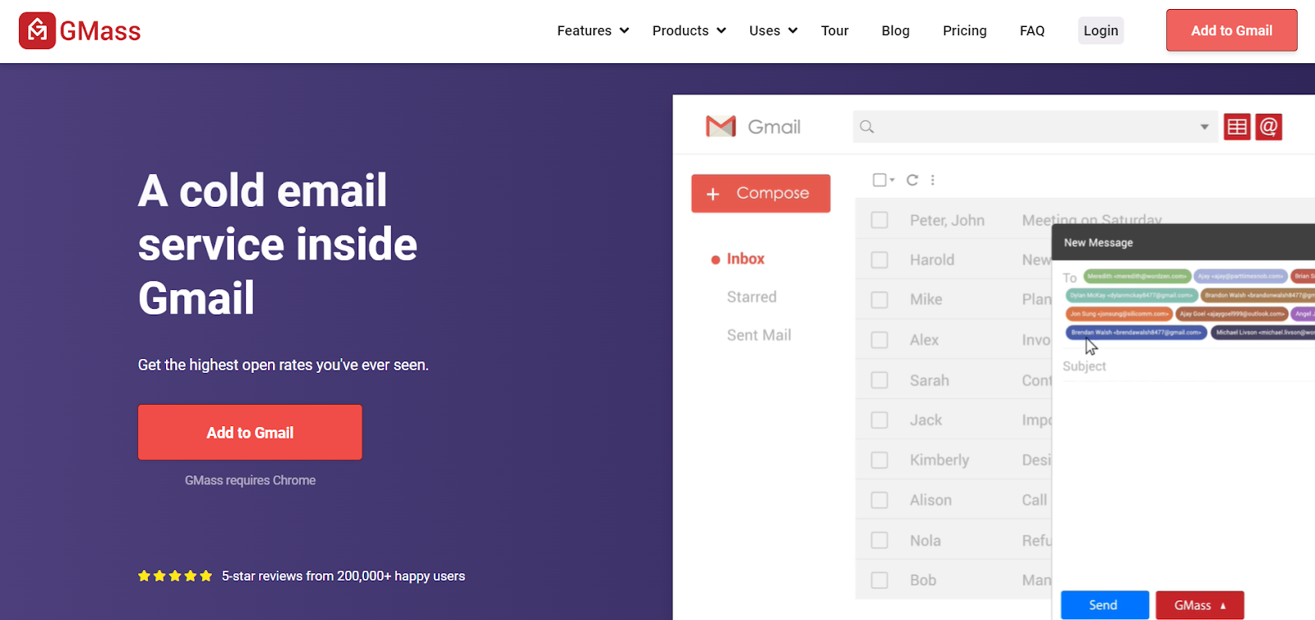Select the Brendan Walsh recipient chip
Screen dimensions: 1315x620
point(1136,333)
